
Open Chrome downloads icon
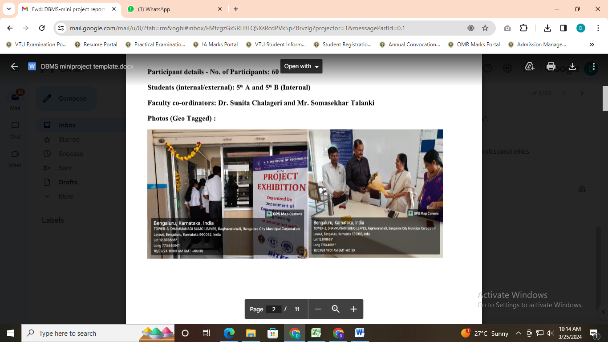click(547, 28)
